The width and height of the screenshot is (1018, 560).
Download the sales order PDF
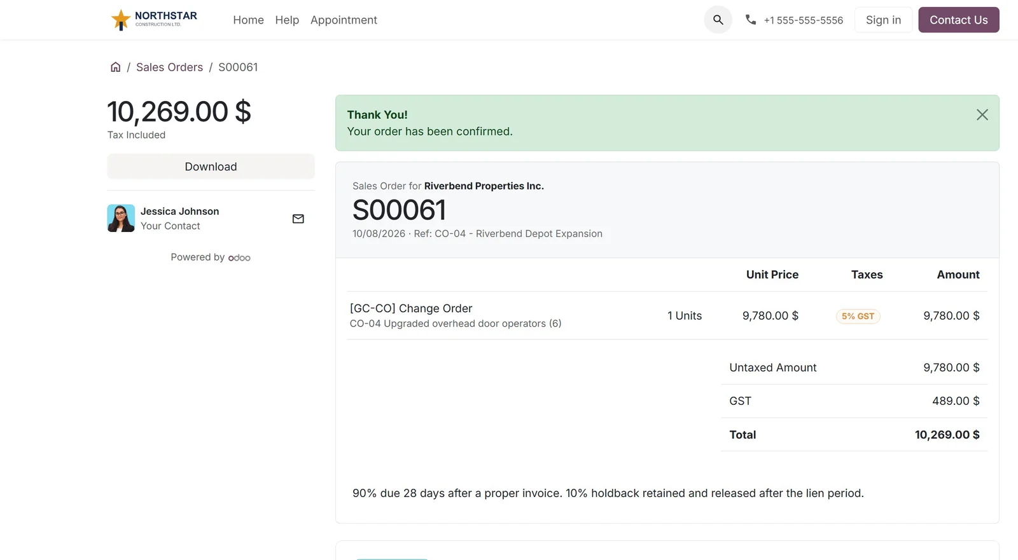pos(211,167)
